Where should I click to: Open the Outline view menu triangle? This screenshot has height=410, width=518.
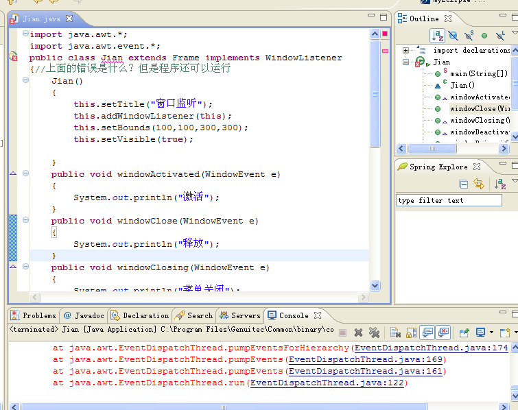(x=515, y=32)
